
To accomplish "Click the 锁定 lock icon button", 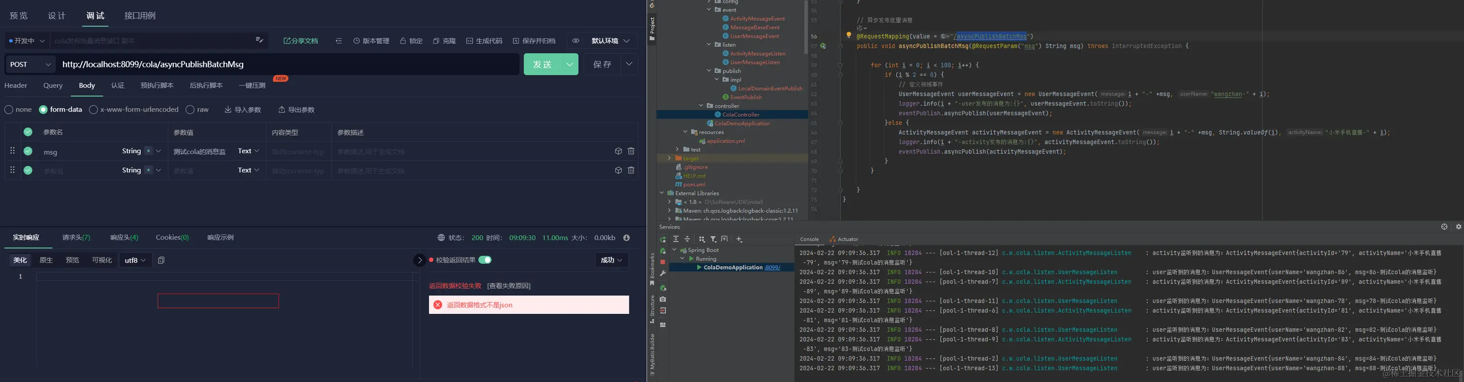I will click(x=411, y=41).
